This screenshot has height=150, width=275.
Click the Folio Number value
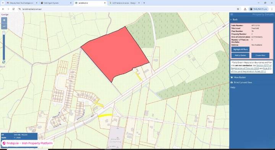click(x=256, y=26)
